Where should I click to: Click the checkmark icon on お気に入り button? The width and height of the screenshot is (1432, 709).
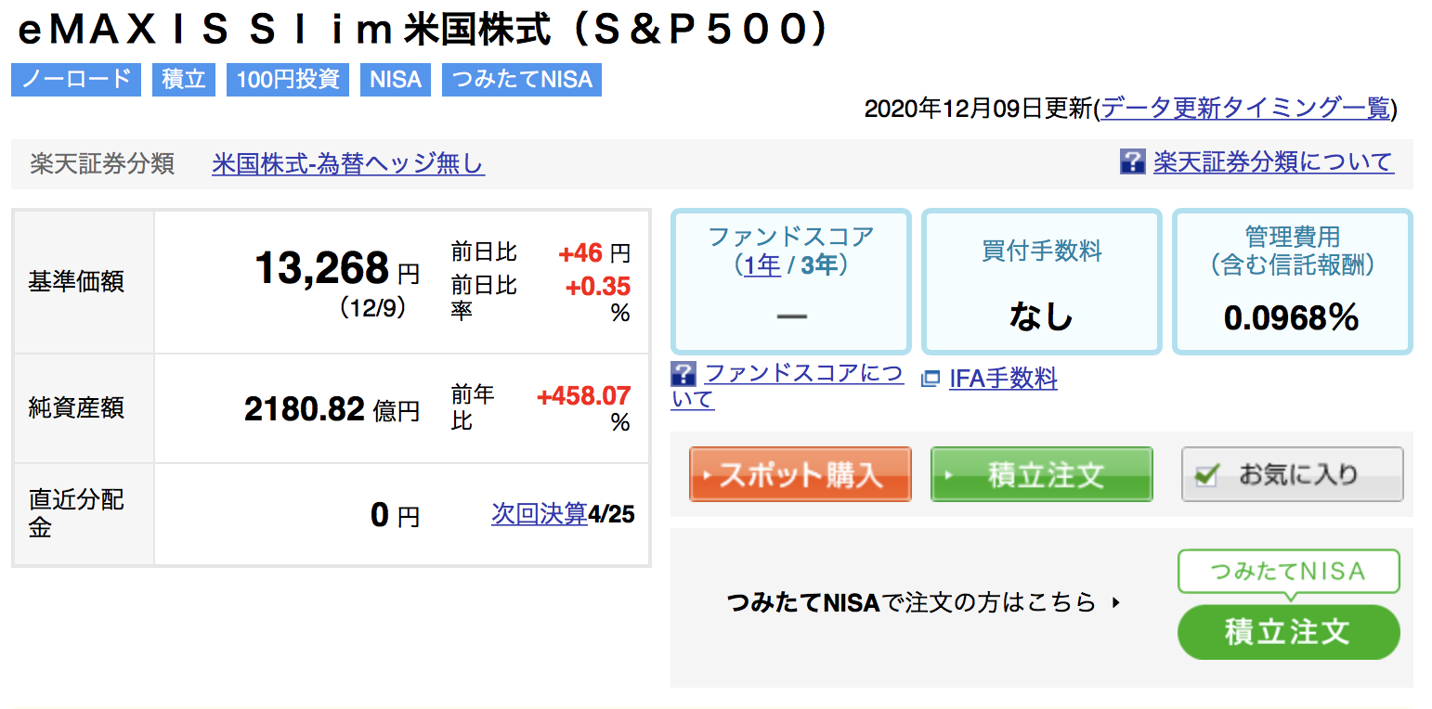point(1205,475)
